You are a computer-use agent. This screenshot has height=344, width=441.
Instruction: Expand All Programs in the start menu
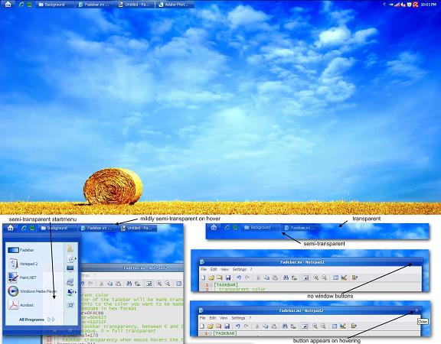37,320
